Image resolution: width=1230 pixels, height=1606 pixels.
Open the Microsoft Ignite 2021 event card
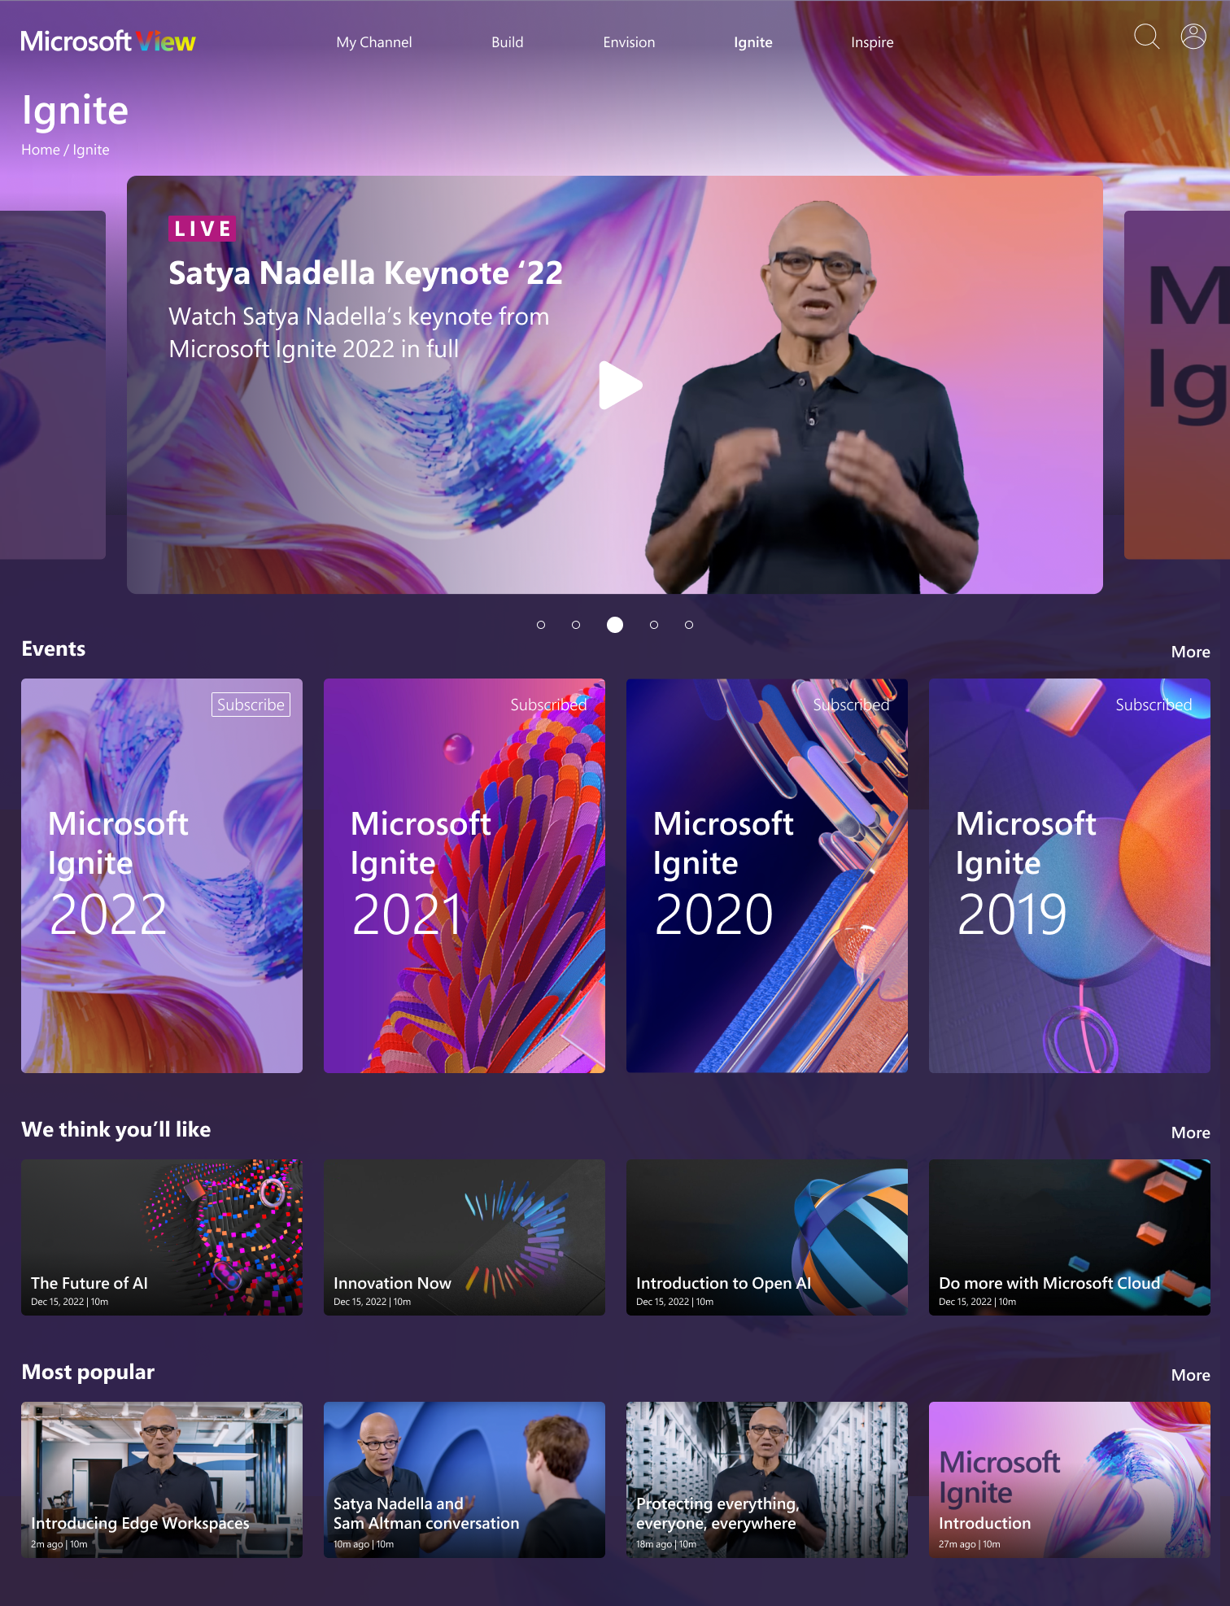[x=465, y=875]
